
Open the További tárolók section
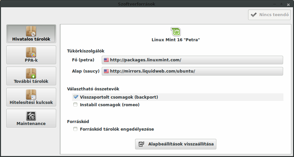(31, 76)
